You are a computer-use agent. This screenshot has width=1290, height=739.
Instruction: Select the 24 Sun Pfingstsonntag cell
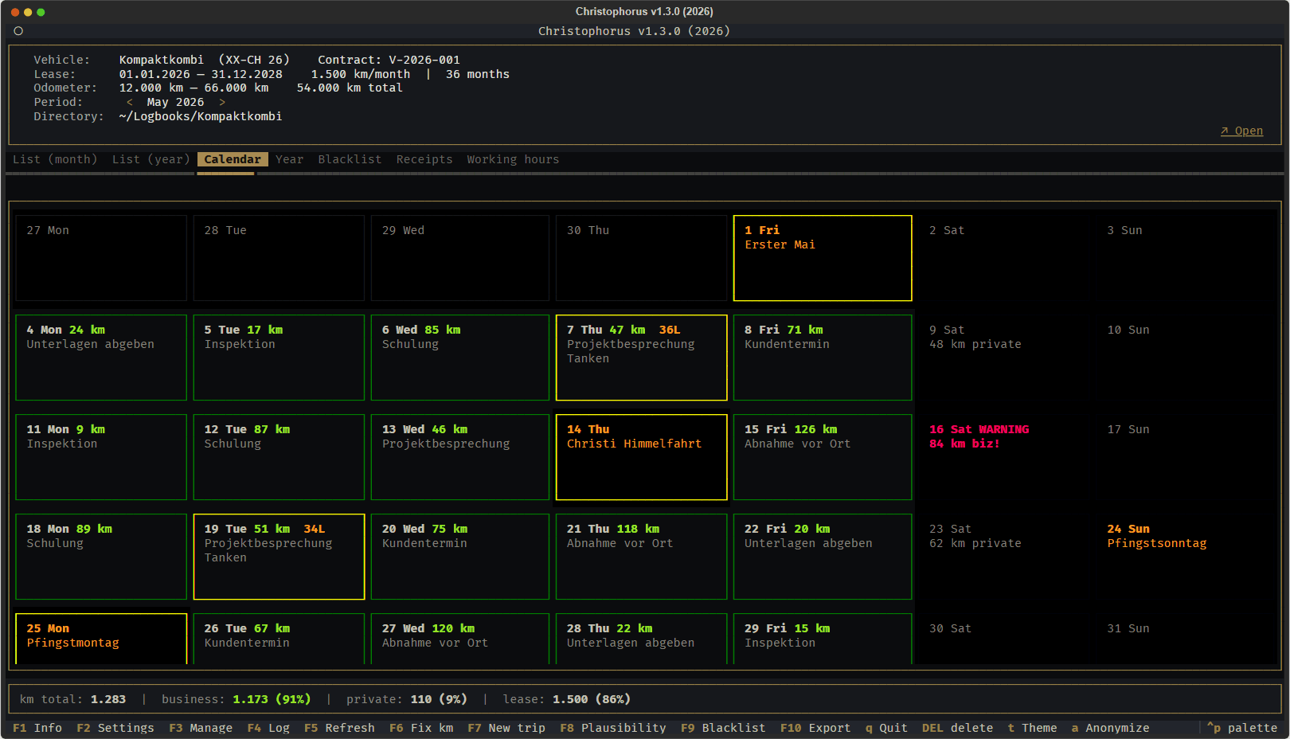click(1185, 557)
